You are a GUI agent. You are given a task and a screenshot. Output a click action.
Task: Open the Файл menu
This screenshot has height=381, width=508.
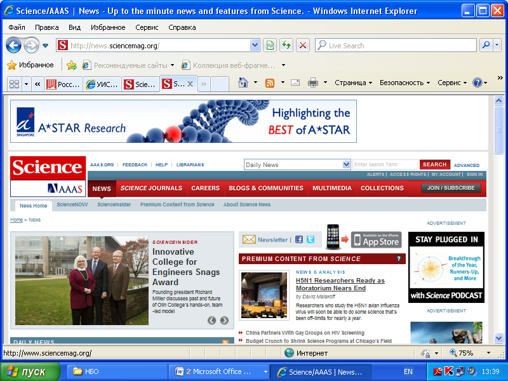pos(17,27)
